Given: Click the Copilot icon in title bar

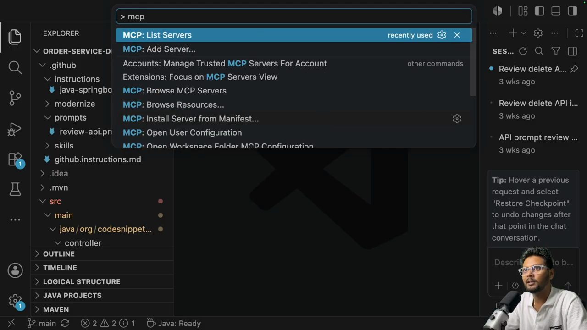Looking at the screenshot, I should (x=498, y=11).
